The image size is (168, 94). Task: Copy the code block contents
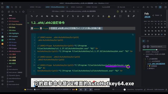(133, 35)
